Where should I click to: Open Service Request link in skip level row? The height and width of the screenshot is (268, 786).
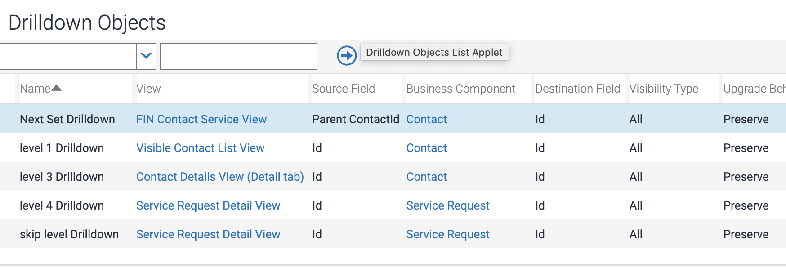[x=447, y=234]
